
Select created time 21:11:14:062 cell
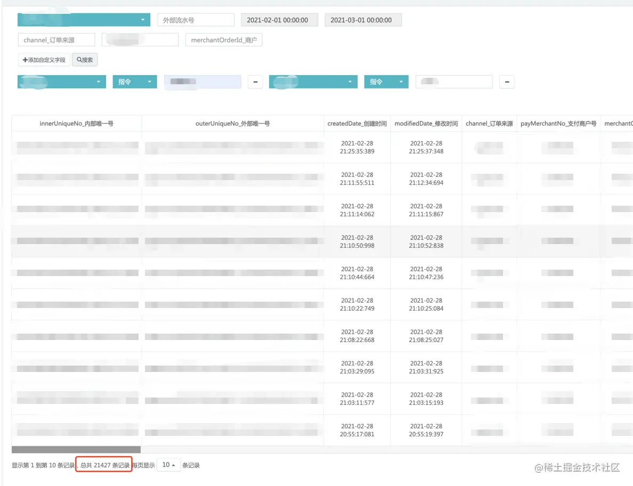tap(357, 210)
